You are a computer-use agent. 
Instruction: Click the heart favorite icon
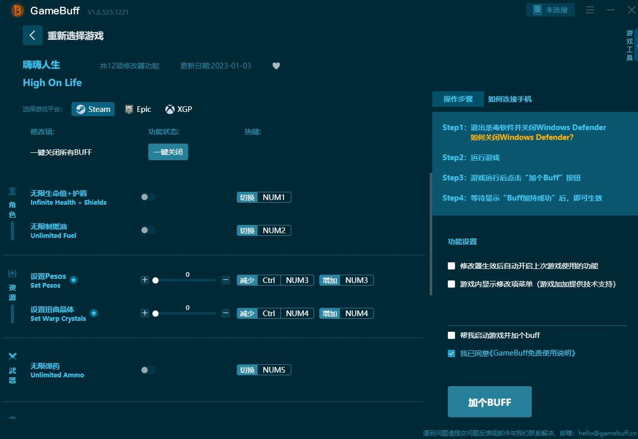click(x=276, y=66)
